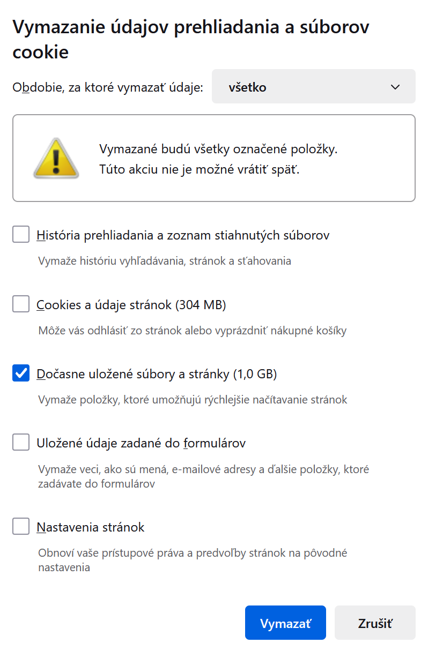Click the description 'Môže vás odhlásiť zo stránok'
Image resolution: width=428 pixels, height=658 pixels.
tap(193, 331)
